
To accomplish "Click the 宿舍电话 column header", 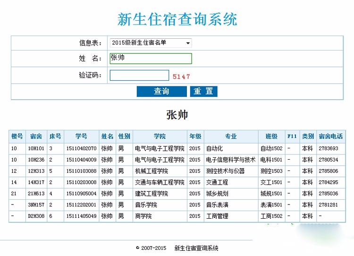I will click(331, 136).
